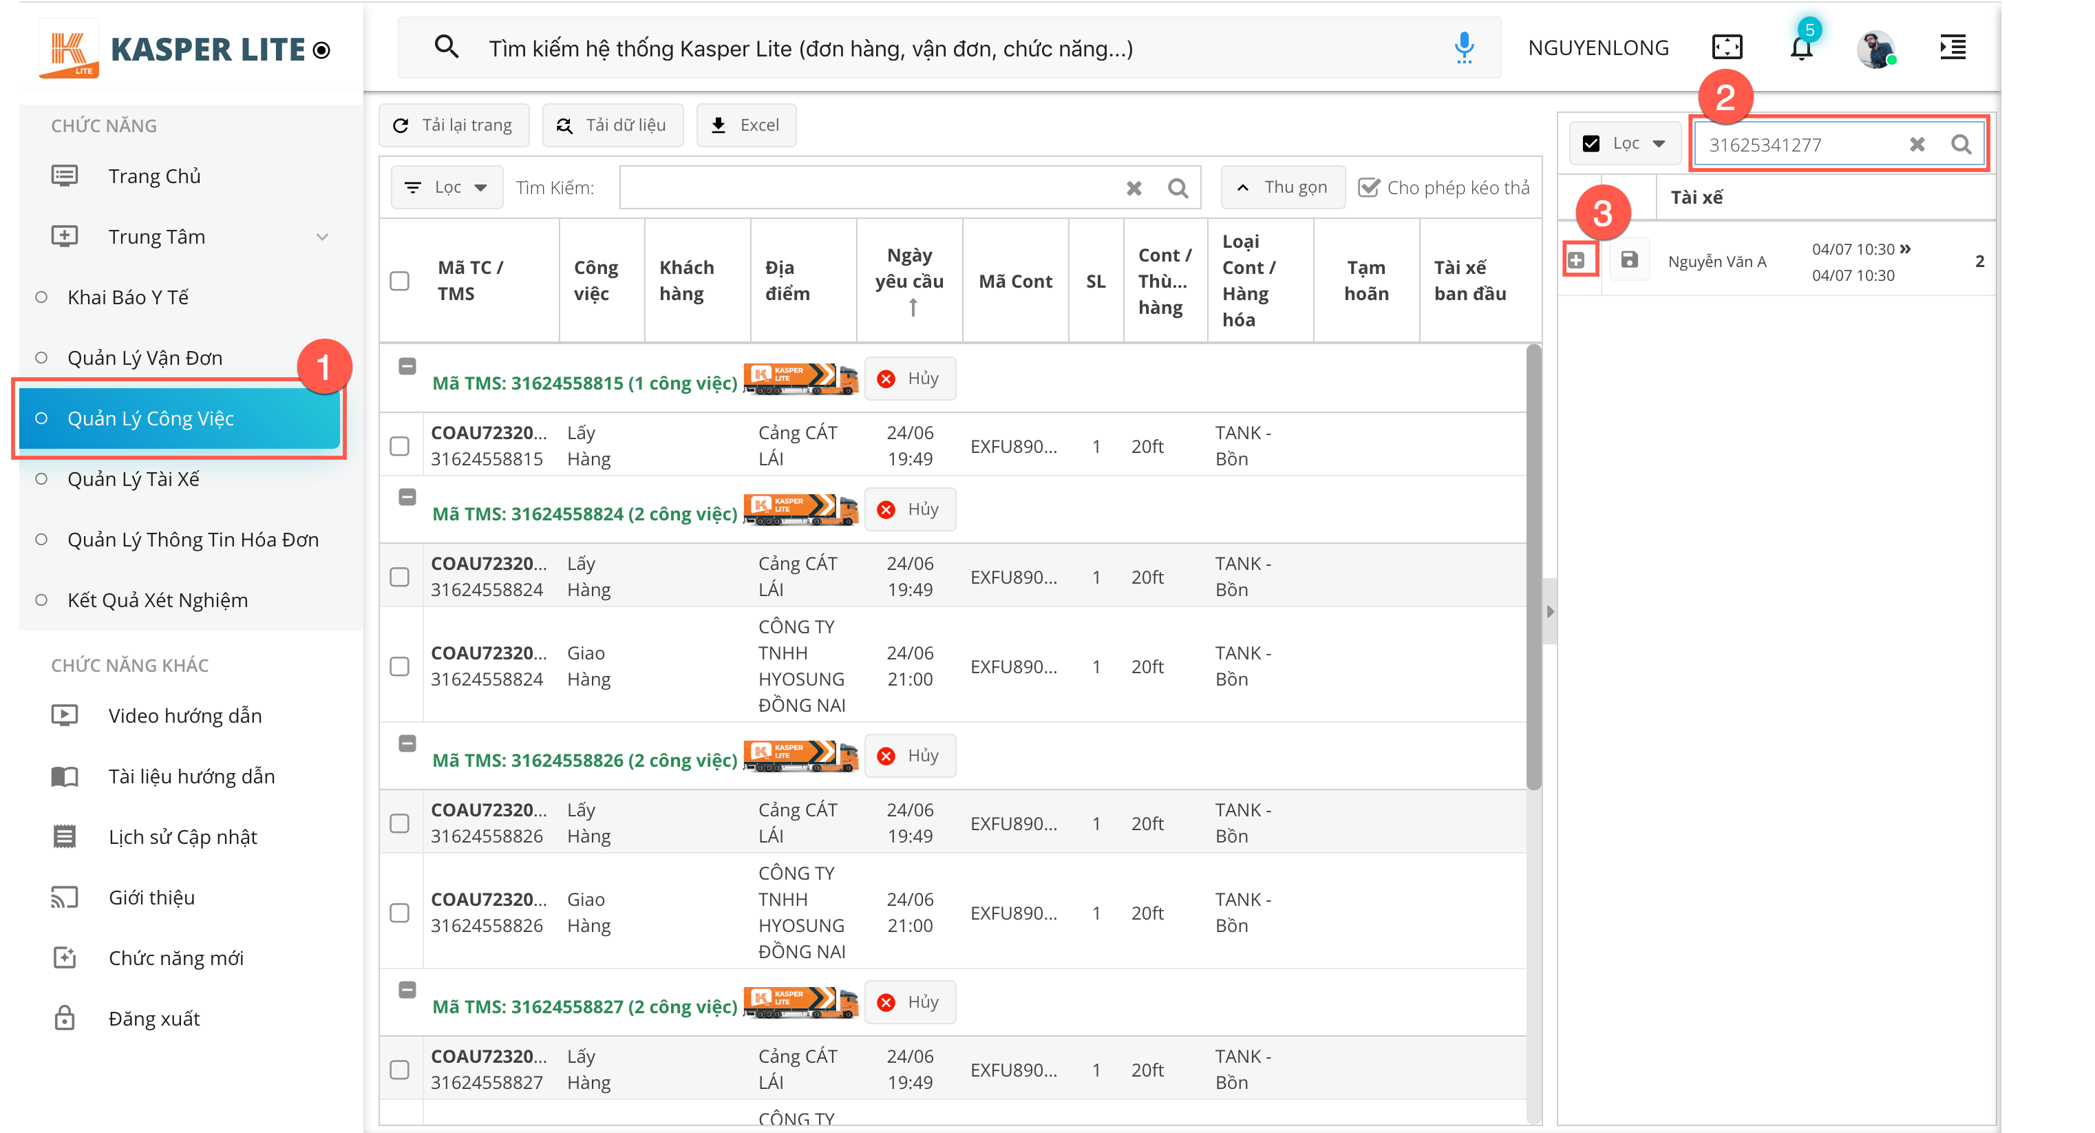
Task: Click the user avatar profile picture
Action: point(1875,49)
